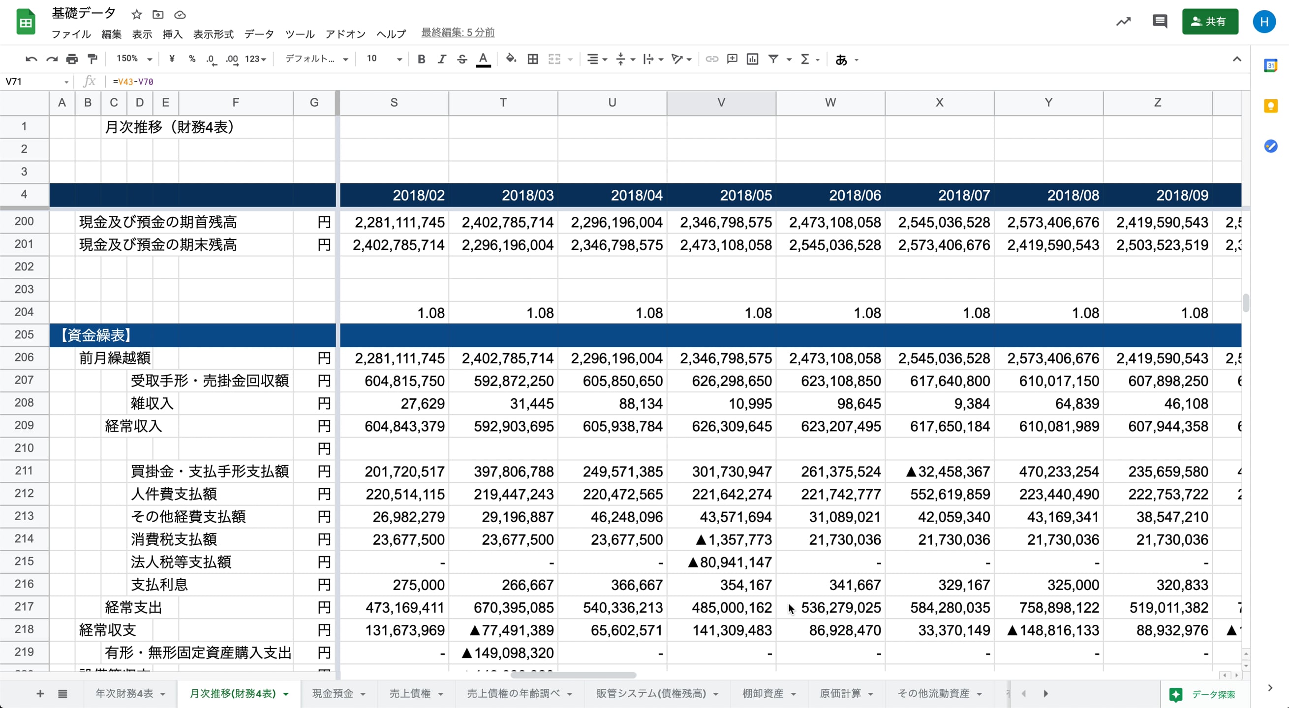Click the text color A swatch
Image resolution: width=1289 pixels, height=708 pixels.
point(483,59)
